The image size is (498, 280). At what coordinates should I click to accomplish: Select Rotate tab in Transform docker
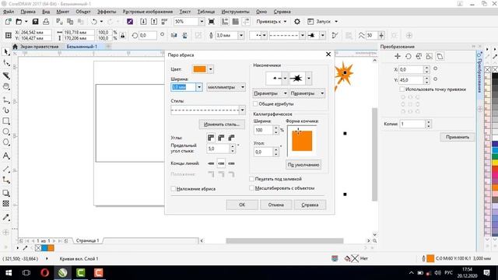tap(409, 57)
